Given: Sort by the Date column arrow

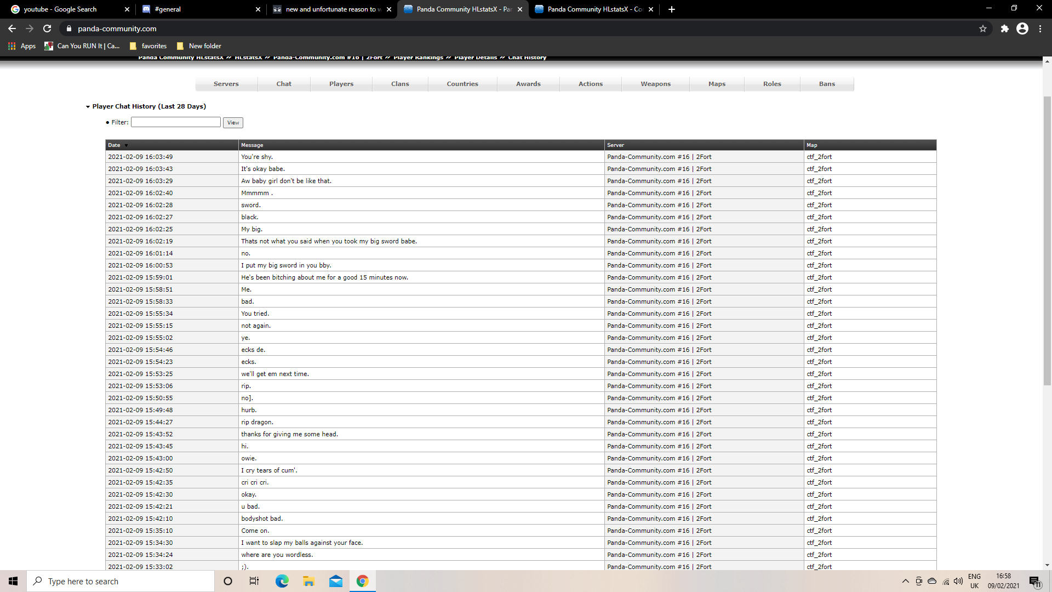Looking at the screenshot, I should click(x=126, y=145).
